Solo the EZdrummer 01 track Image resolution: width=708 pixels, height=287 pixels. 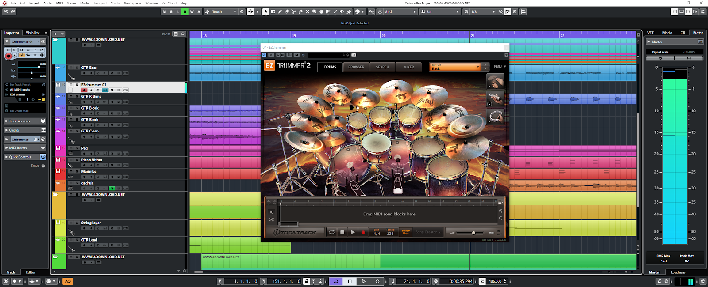point(77,84)
